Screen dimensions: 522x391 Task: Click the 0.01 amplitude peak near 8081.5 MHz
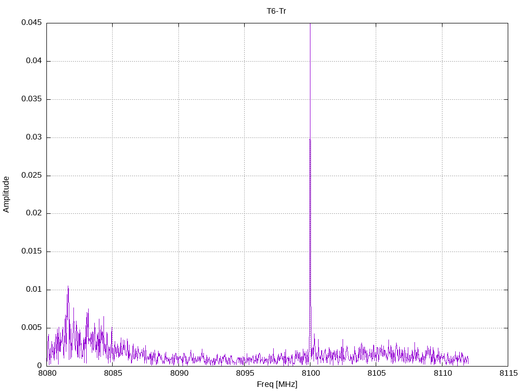68,287
